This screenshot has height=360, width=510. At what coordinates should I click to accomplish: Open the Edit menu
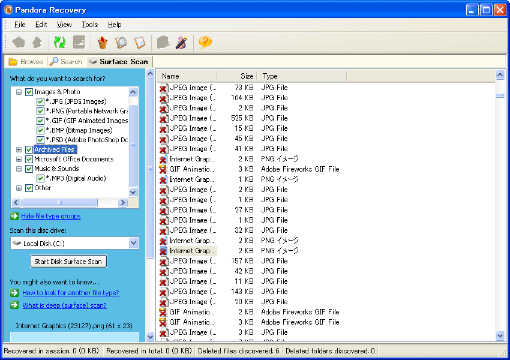click(x=41, y=25)
